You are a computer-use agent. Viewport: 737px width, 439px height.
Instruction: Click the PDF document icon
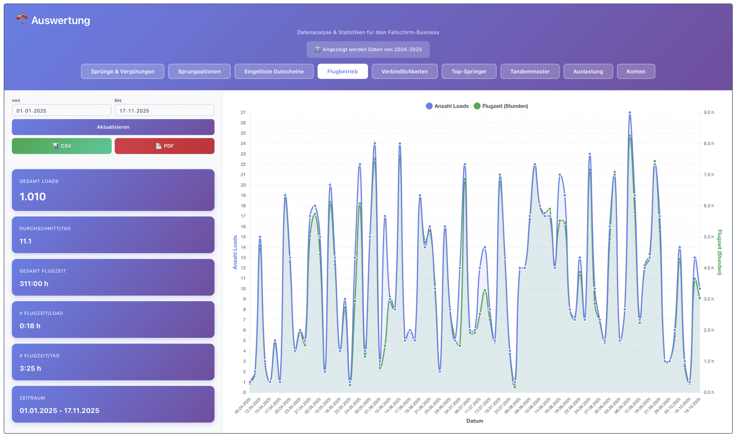click(158, 146)
